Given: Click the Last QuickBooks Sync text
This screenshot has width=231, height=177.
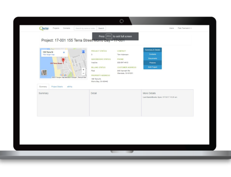Looking at the screenshot, I should click(x=160, y=97).
